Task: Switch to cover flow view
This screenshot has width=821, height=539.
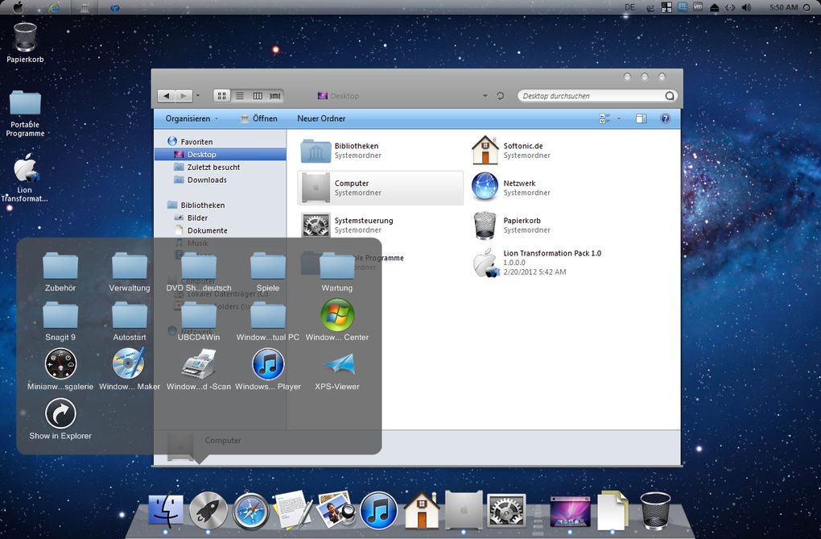Action: point(275,96)
